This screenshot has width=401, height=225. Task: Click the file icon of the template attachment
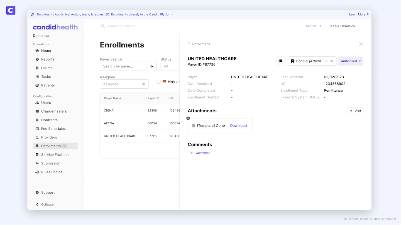tap(194, 126)
